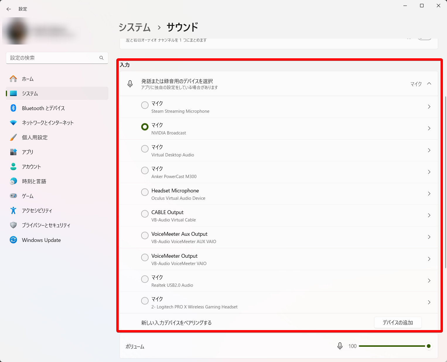The image size is (447, 362).
Task: Click the Privacy shield icon
Action: (13, 225)
